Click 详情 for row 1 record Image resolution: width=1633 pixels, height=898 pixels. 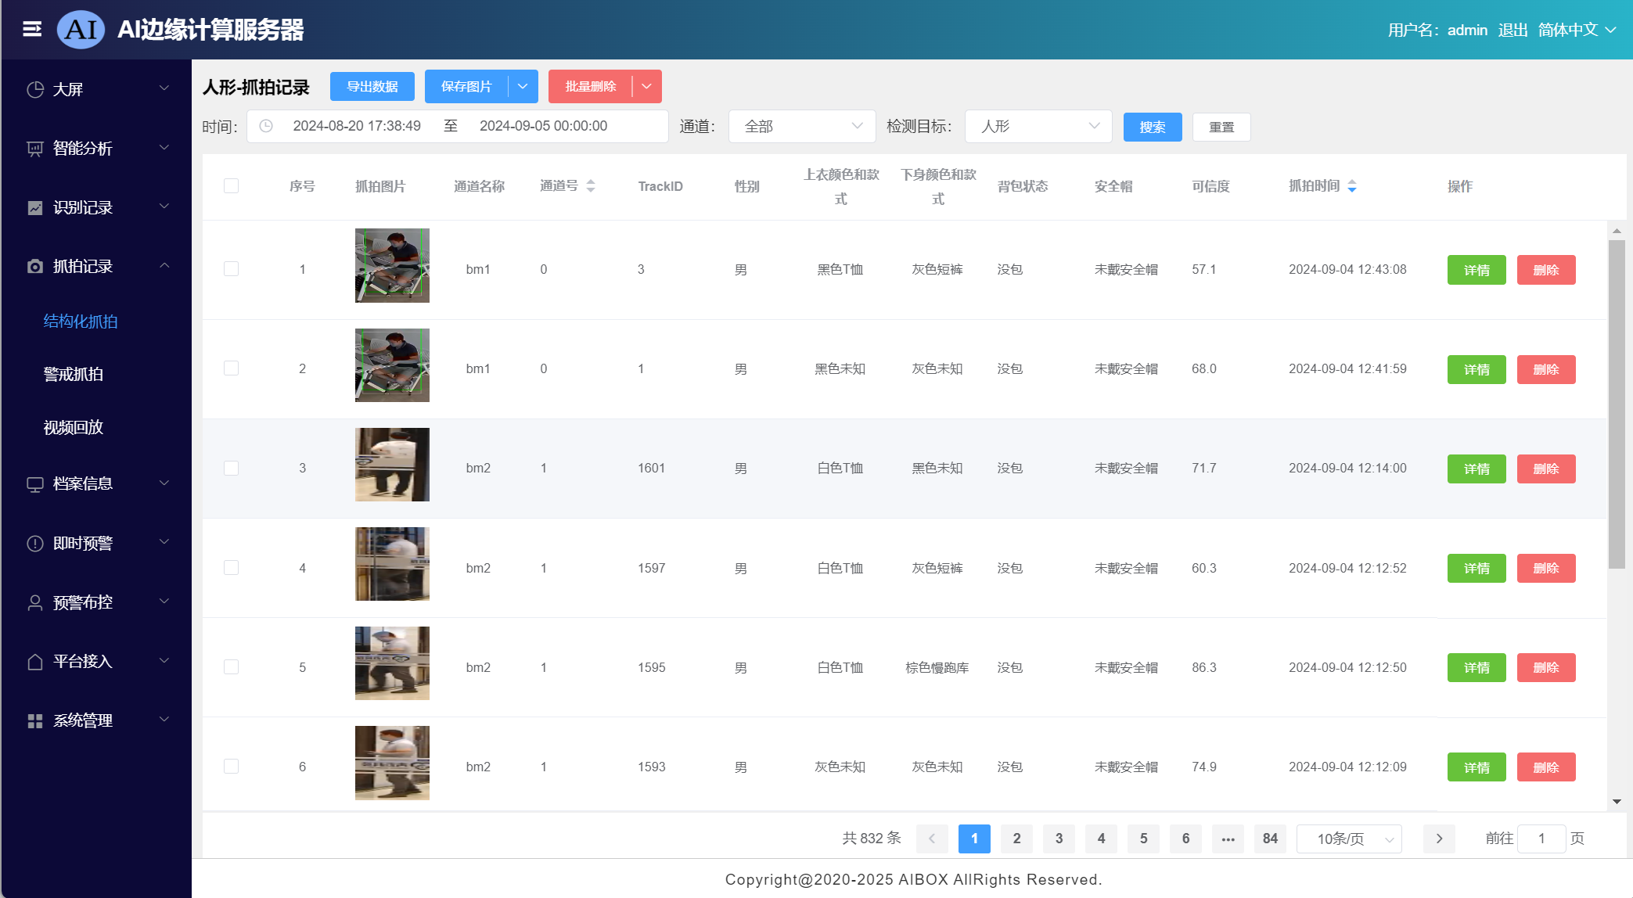click(1476, 270)
